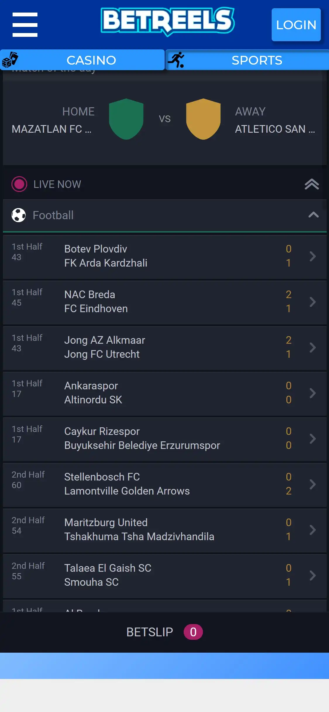Image resolution: width=329 pixels, height=712 pixels.
Task: Open the hamburger menu
Action: tap(25, 25)
